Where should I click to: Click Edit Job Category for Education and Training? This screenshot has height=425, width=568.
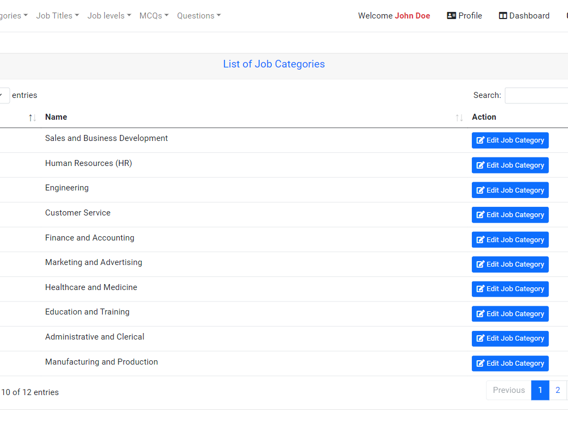[510, 313]
